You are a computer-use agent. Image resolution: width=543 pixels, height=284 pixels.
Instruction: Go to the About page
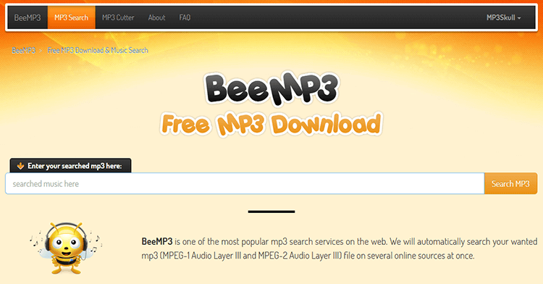pos(156,17)
